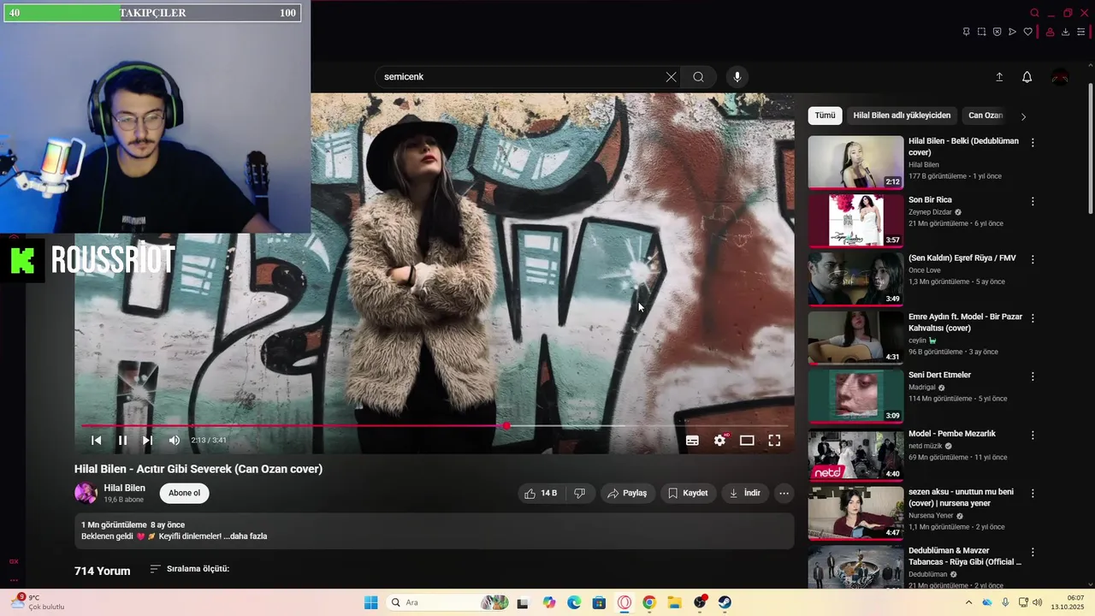The height and width of the screenshot is (616, 1095).
Task: Open the browser easy setup sliders icon
Action: pos(1080,32)
